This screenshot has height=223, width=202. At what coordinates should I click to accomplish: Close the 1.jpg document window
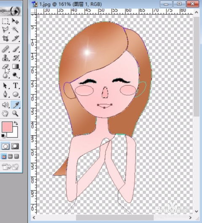193,4
